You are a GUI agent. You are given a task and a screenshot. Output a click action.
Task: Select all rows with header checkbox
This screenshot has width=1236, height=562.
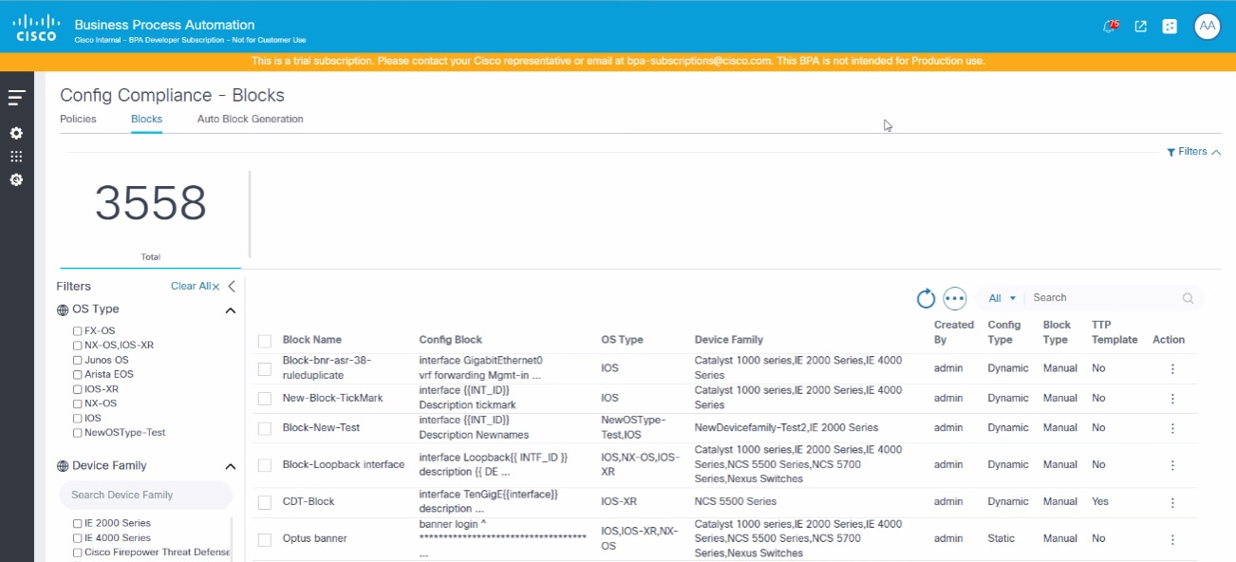[x=265, y=341]
